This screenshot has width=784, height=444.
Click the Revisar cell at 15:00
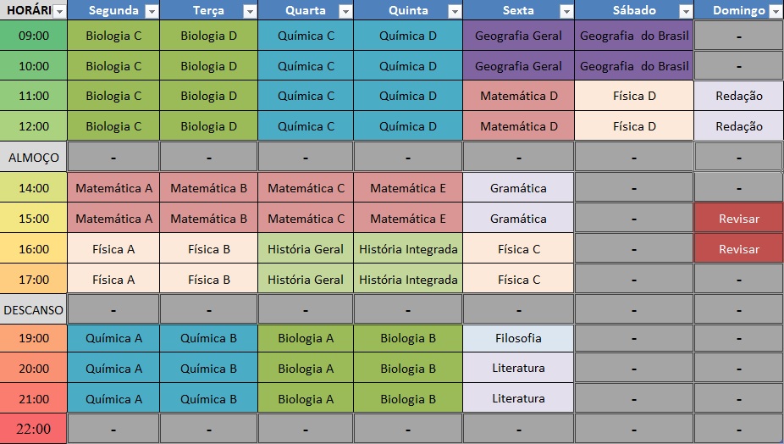click(x=738, y=219)
